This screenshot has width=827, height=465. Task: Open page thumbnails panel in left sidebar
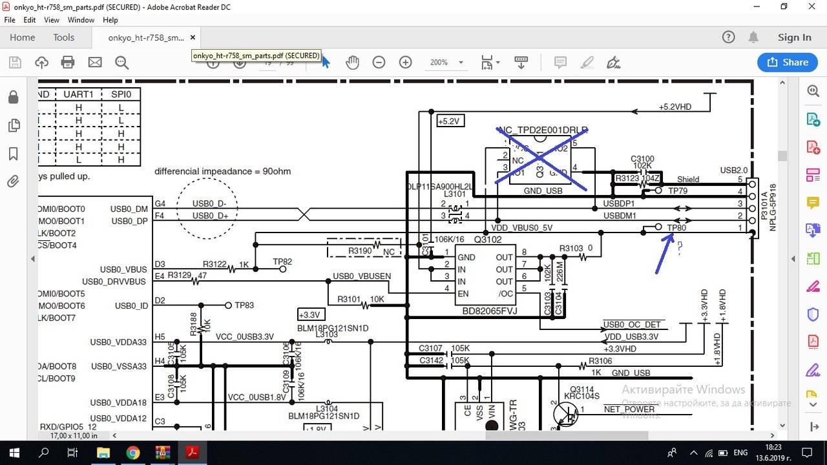[x=13, y=125]
